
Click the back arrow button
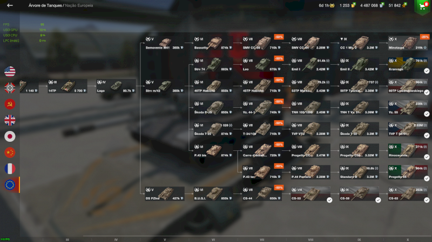pyautogui.click(x=10, y=5)
